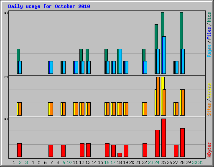This screenshot has height=167, width=214.
Task: Select day label 6 on the x-axis
Action: (45, 162)
